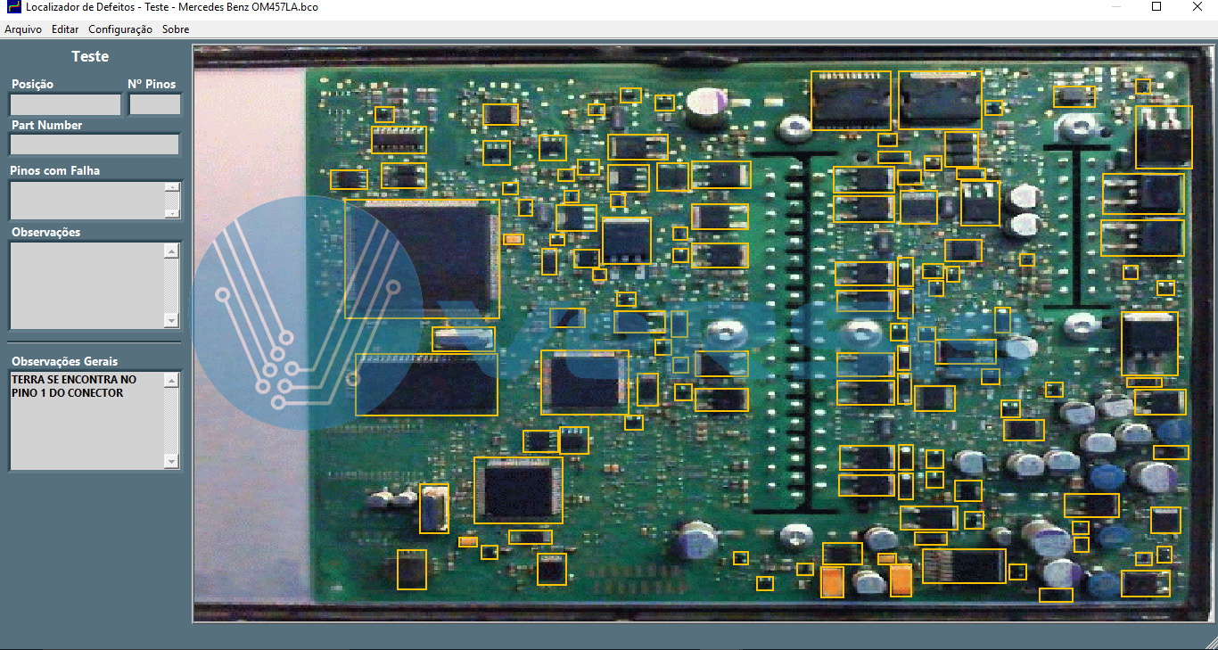Click the Localizador de Defeitos title bar icon

[13, 7]
